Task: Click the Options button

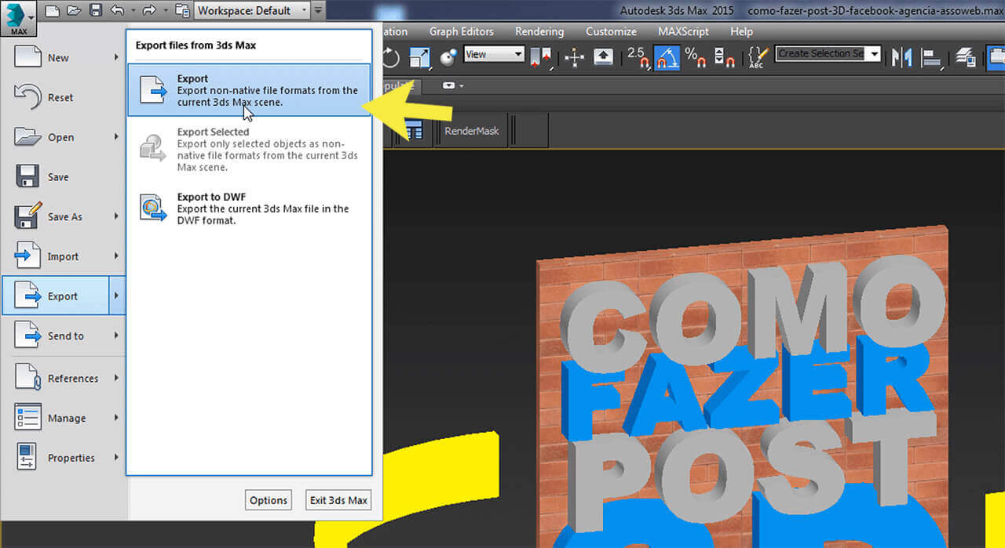Action: pyautogui.click(x=269, y=500)
